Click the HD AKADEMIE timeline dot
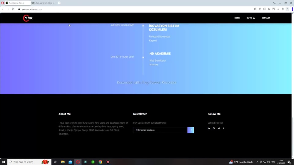 tap(143, 57)
